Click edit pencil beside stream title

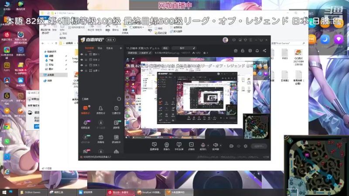194,48
